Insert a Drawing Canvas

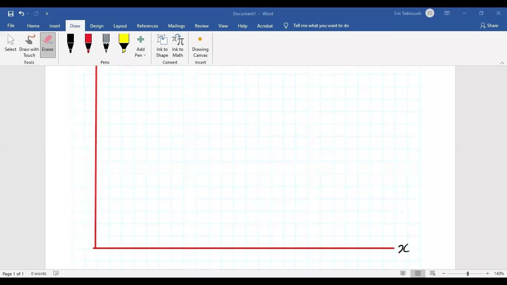pos(200,45)
